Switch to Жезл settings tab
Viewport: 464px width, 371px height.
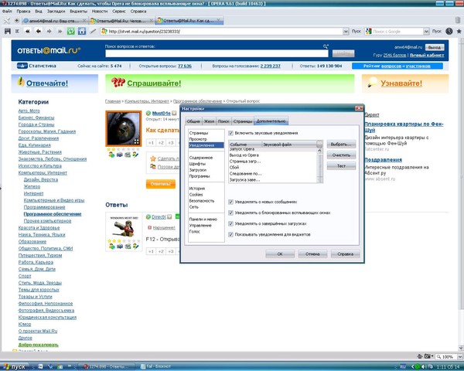pyautogui.click(x=209, y=121)
